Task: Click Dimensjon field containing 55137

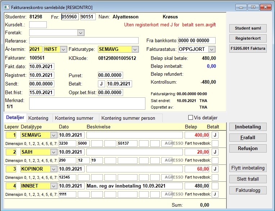Action: click(x=127, y=143)
